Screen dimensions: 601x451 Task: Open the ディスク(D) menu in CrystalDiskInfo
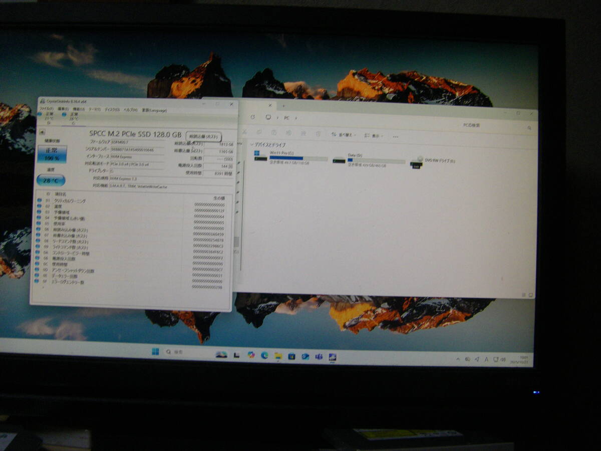(112, 110)
